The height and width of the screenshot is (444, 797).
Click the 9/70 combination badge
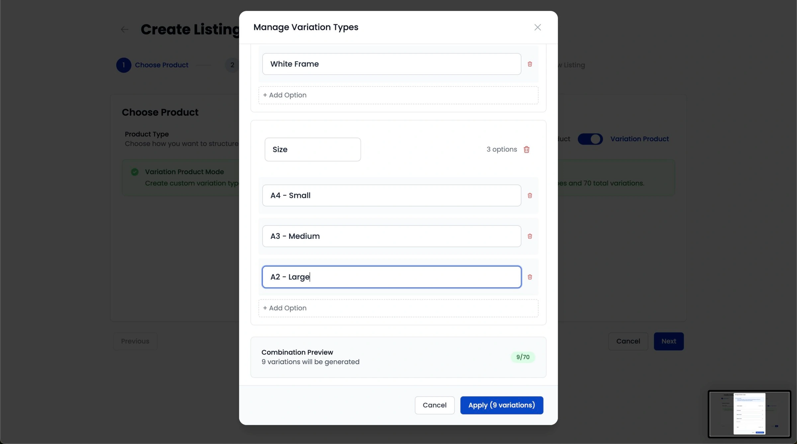[x=522, y=357]
